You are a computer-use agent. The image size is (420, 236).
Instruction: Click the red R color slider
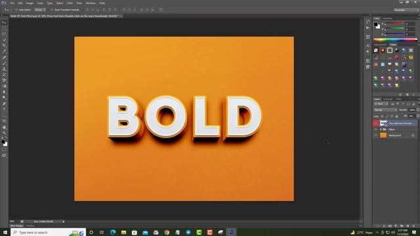(394, 24)
